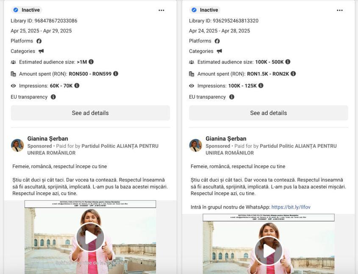The height and width of the screenshot is (274, 358).
Task: Click left card EU transparency info icon
Action: tap(53, 97)
